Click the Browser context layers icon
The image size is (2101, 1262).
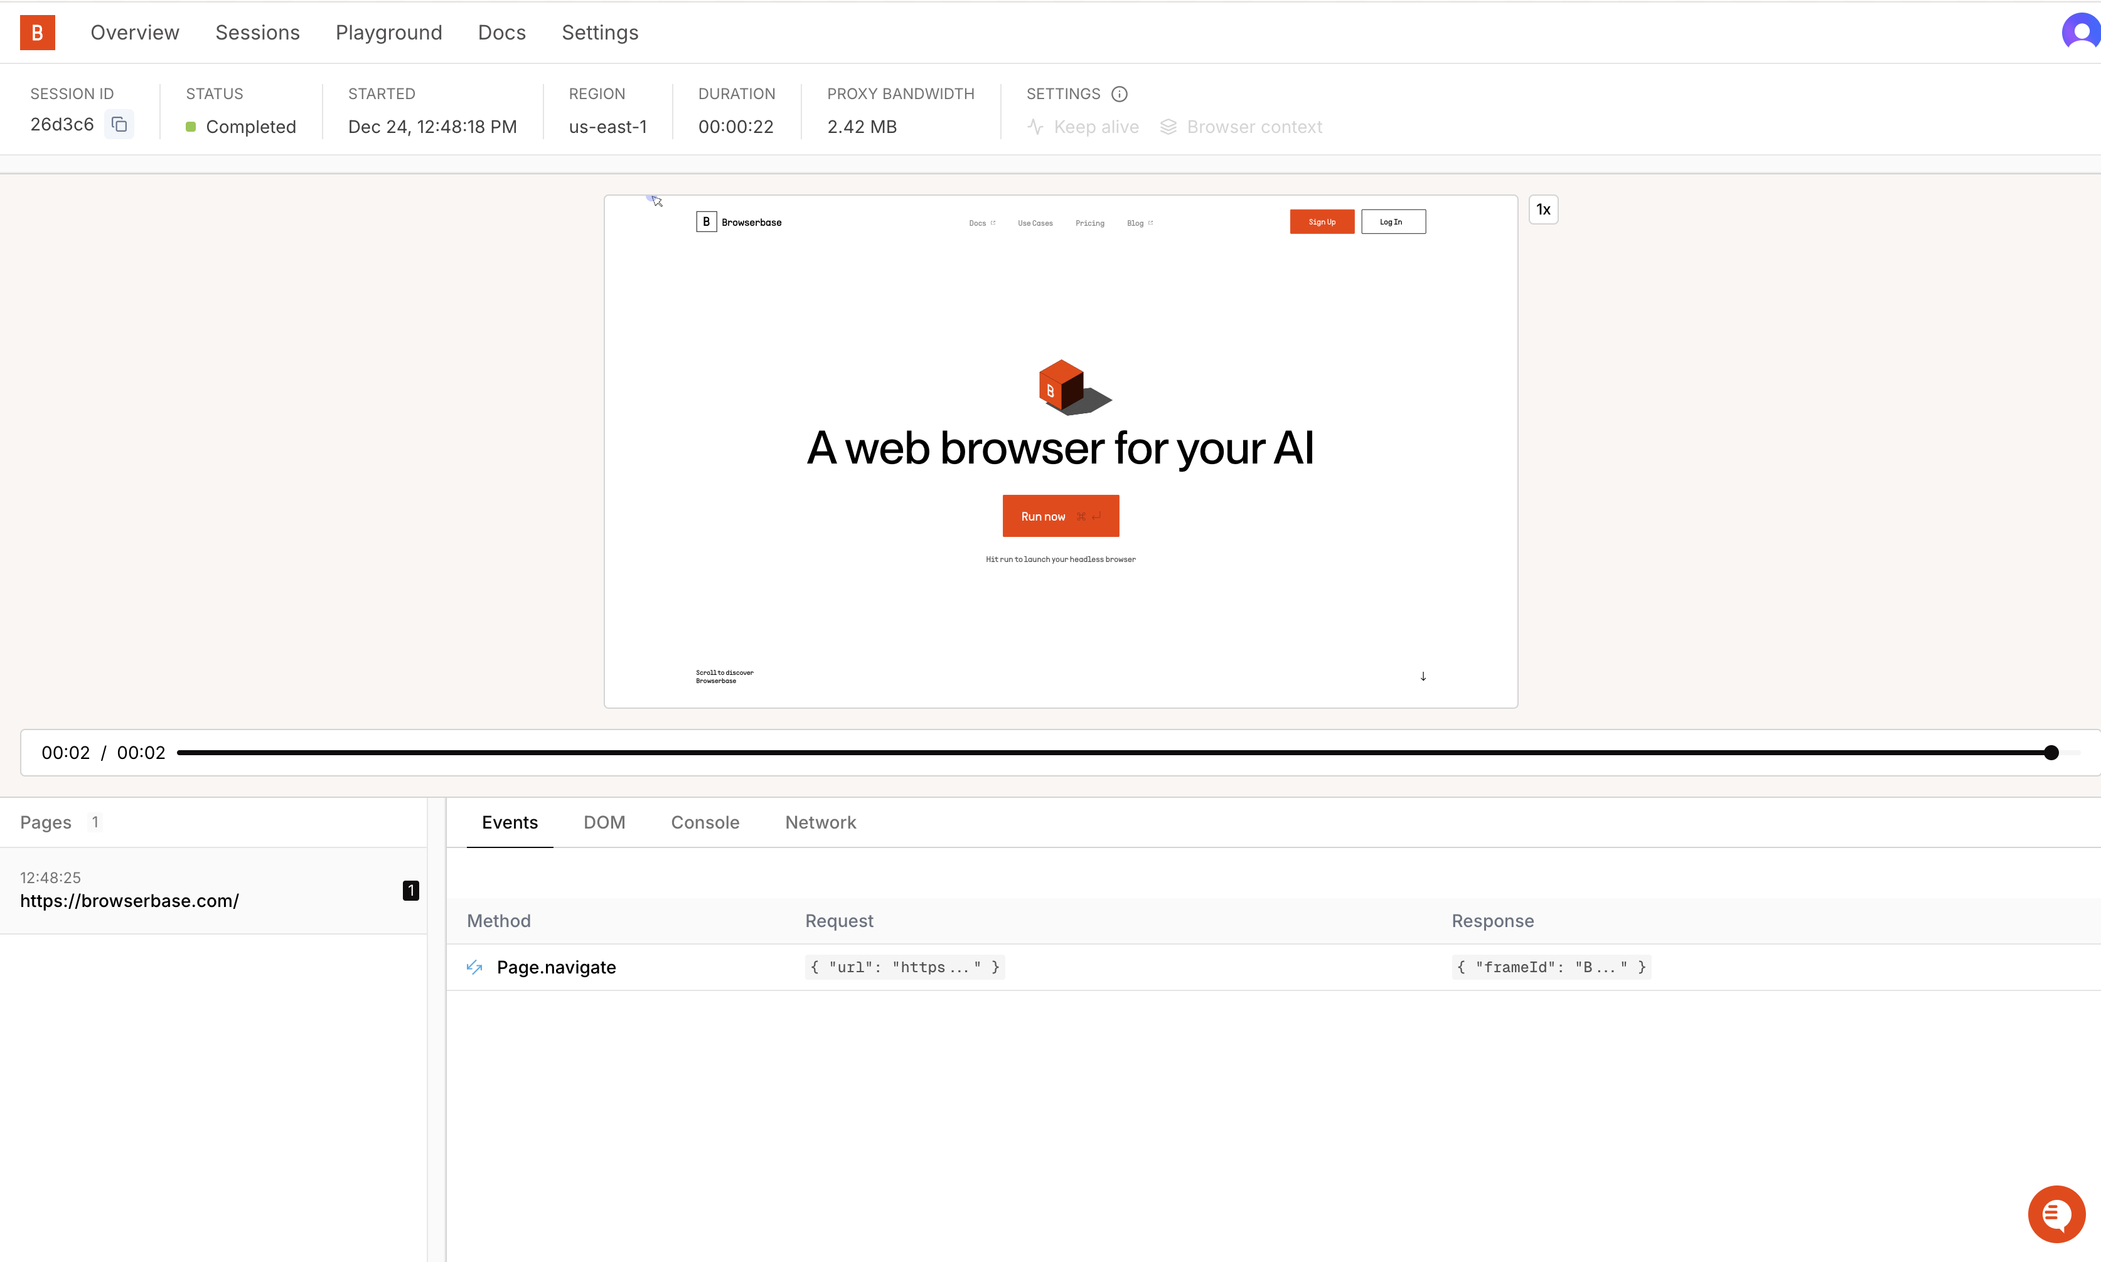coord(1168,127)
